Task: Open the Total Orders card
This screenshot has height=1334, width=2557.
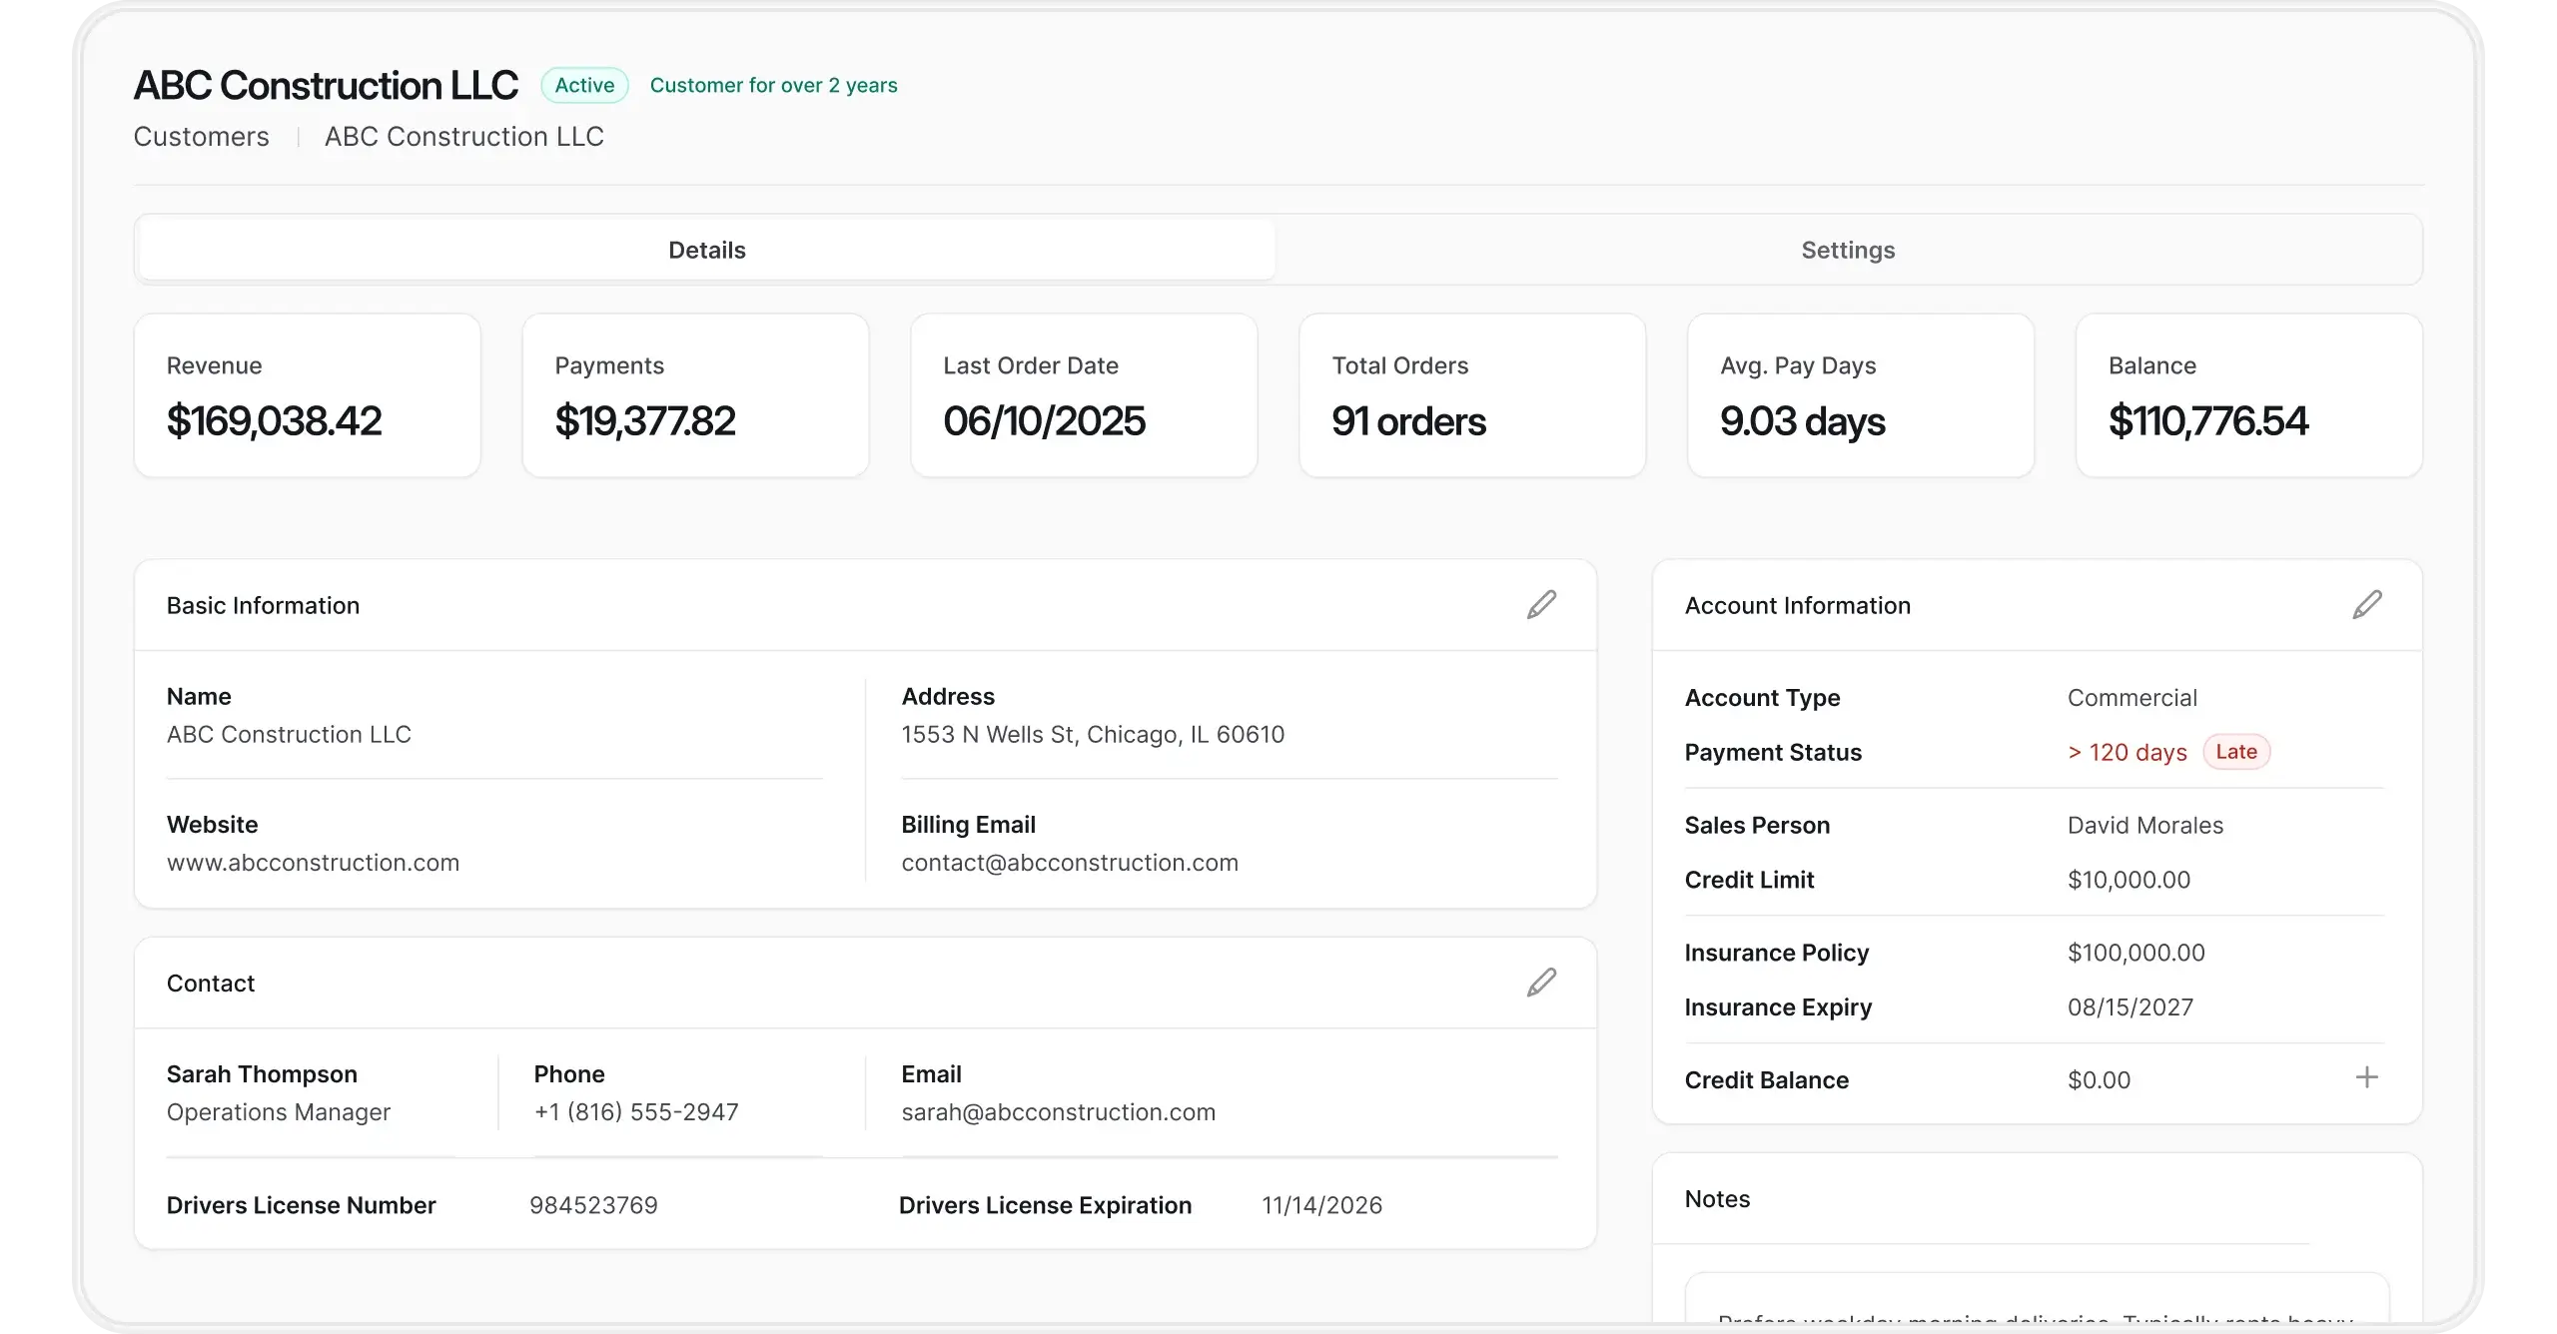Action: 1472,395
